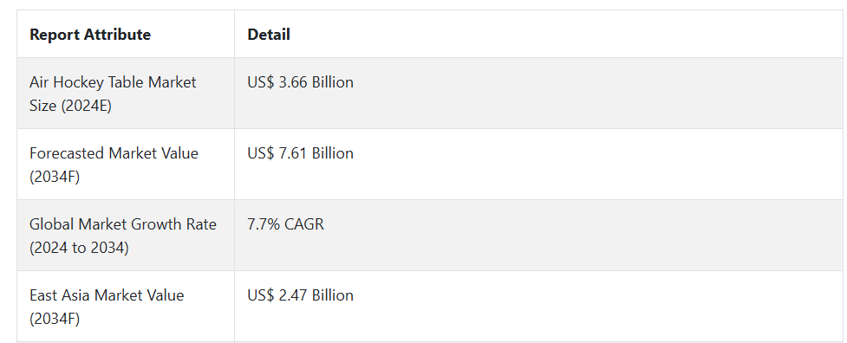Click the 7.7% CAGR value

tap(286, 223)
